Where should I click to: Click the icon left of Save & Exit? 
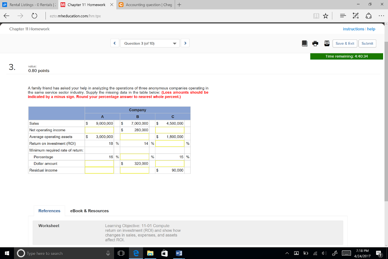click(327, 43)
